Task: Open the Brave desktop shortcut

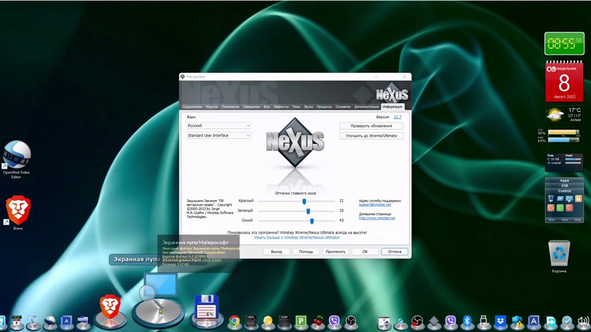Action: [x=18, y=213]
